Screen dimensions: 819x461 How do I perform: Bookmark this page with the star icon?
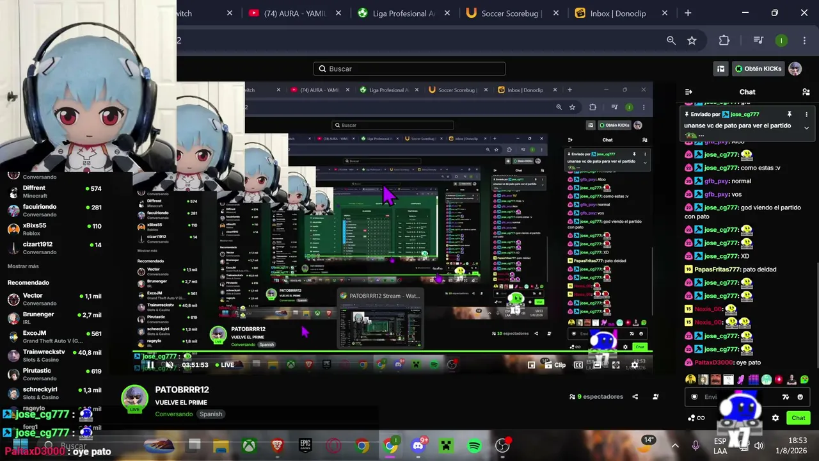692,40
